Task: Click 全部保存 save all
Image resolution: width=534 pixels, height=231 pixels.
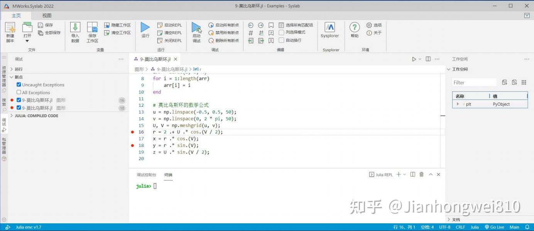Action: click(x=49, y=33)
